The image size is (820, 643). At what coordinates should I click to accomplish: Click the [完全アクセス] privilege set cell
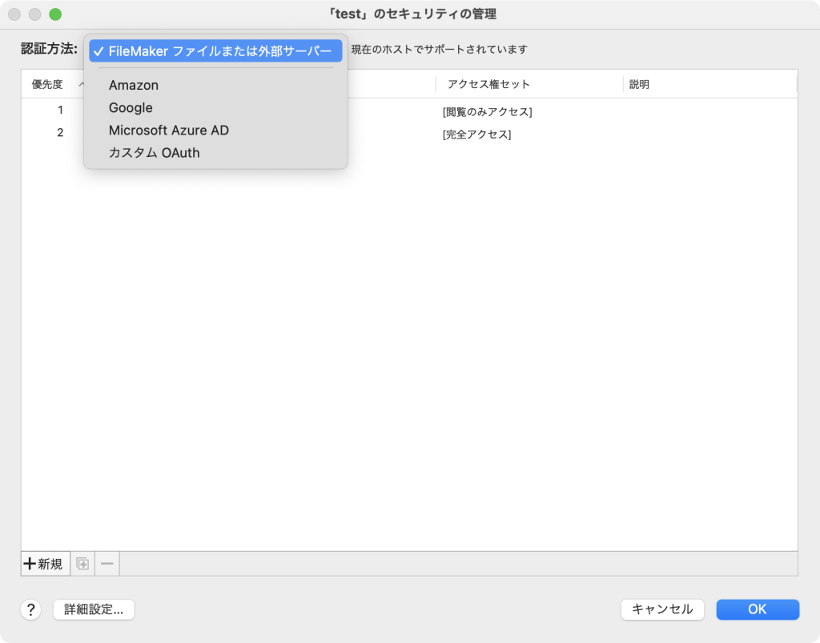tap(476, 134)
